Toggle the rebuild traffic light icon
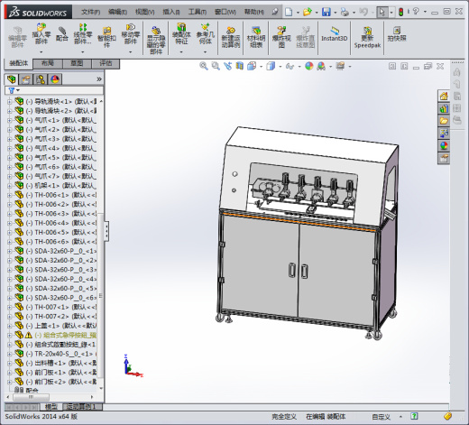The image size is (469, 425). 400,12
